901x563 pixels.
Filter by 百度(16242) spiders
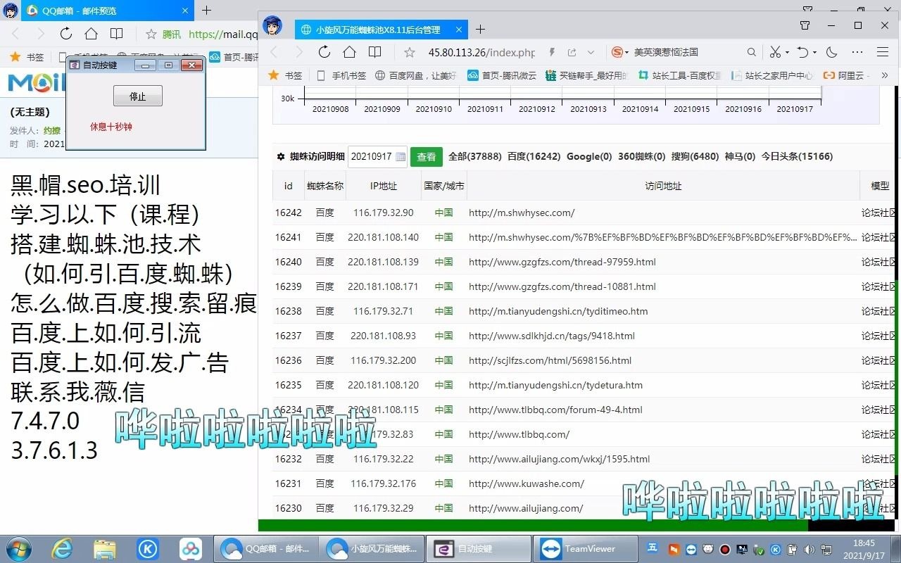(x=534, y=156)
